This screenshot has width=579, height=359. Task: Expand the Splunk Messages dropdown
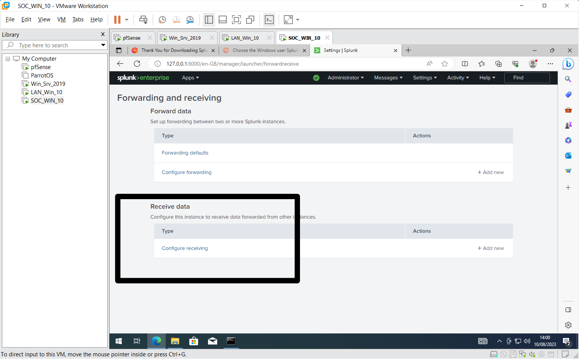[388, 78]
